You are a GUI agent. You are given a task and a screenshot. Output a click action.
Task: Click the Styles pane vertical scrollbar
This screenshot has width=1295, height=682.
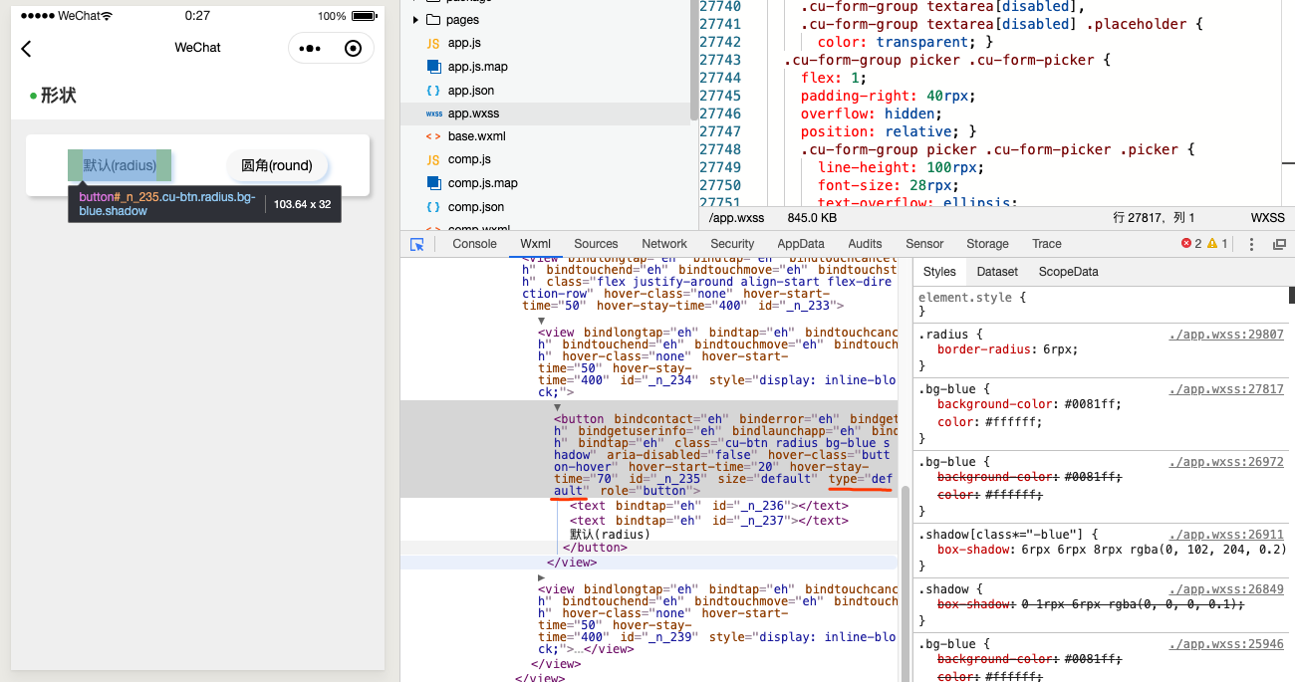tap(1291, 295)
